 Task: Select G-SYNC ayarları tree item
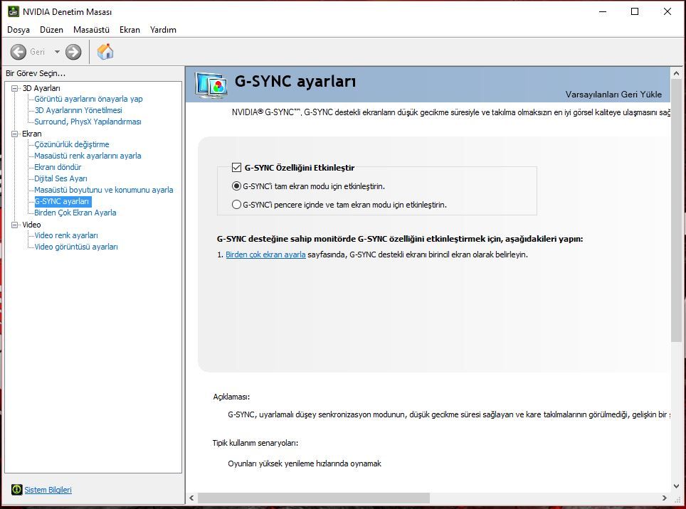63,201
